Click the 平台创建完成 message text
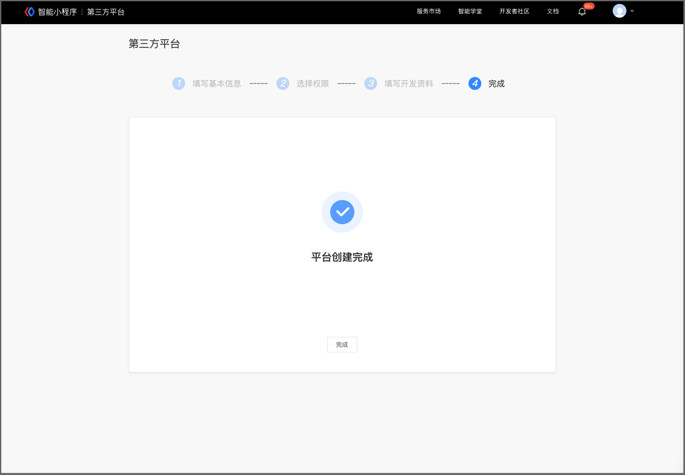This screenshot has width=685, height=475. pyautogui.click(x=342, y=257)
